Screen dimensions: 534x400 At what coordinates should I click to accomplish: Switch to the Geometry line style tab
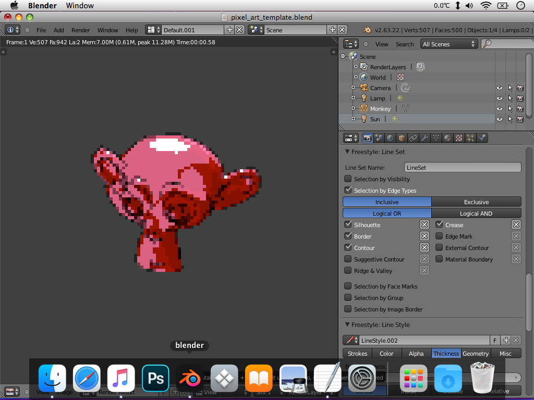click(476, 354)
